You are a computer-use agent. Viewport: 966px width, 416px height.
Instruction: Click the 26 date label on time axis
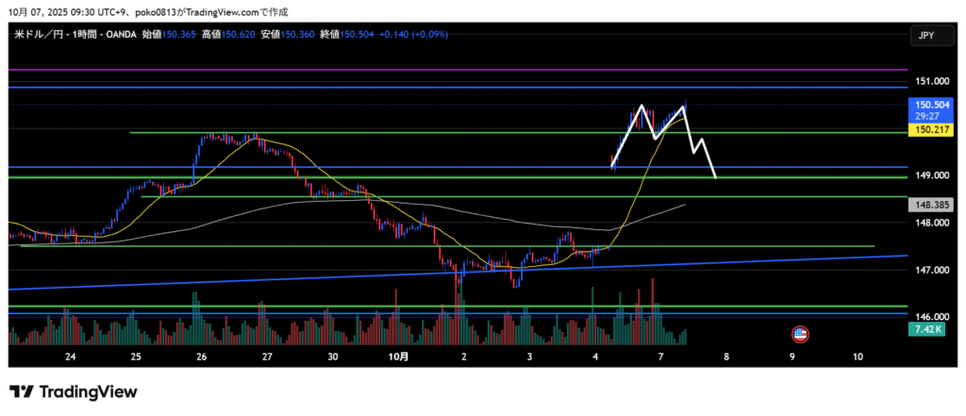tap(202, 358)
